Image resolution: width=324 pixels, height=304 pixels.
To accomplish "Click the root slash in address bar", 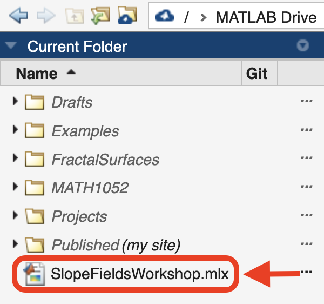I will [x=187, y=17].
